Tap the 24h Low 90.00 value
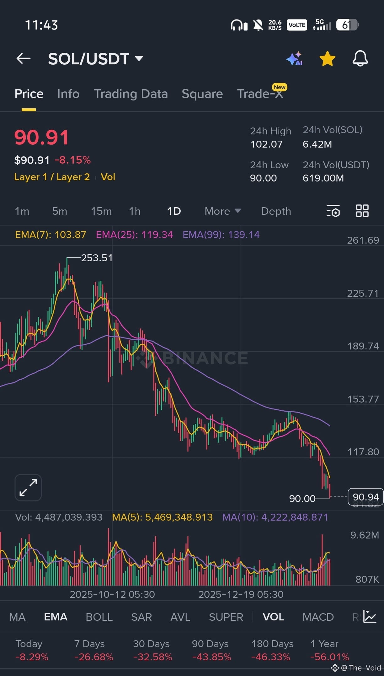The image size is (384, 676). coord(263,178)
